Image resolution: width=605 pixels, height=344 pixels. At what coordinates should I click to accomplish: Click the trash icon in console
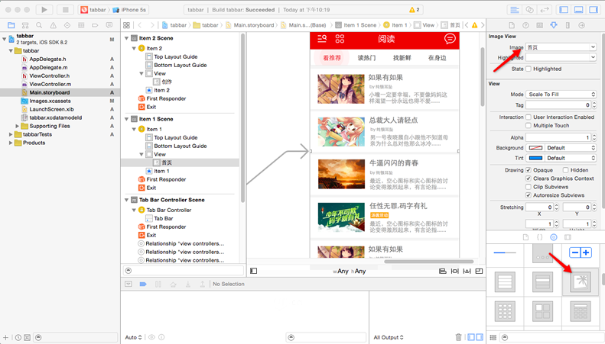tap(458, 337)
